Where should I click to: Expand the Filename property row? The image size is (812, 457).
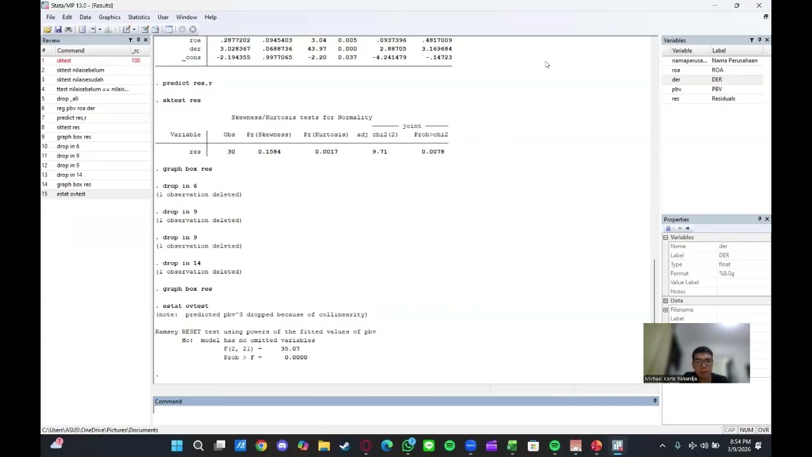[x=665, y=310]
